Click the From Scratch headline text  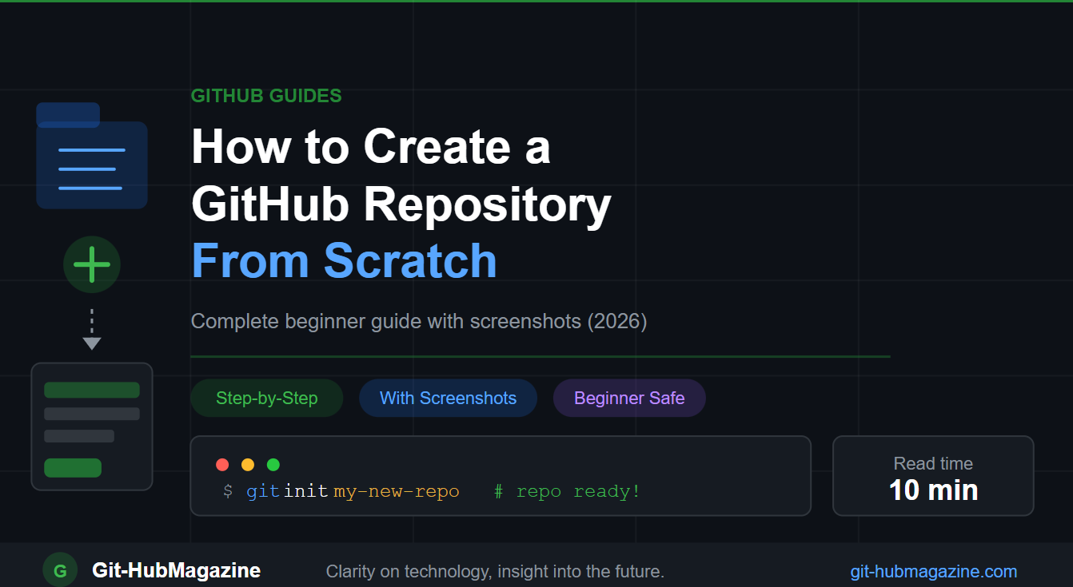[343, 261]
